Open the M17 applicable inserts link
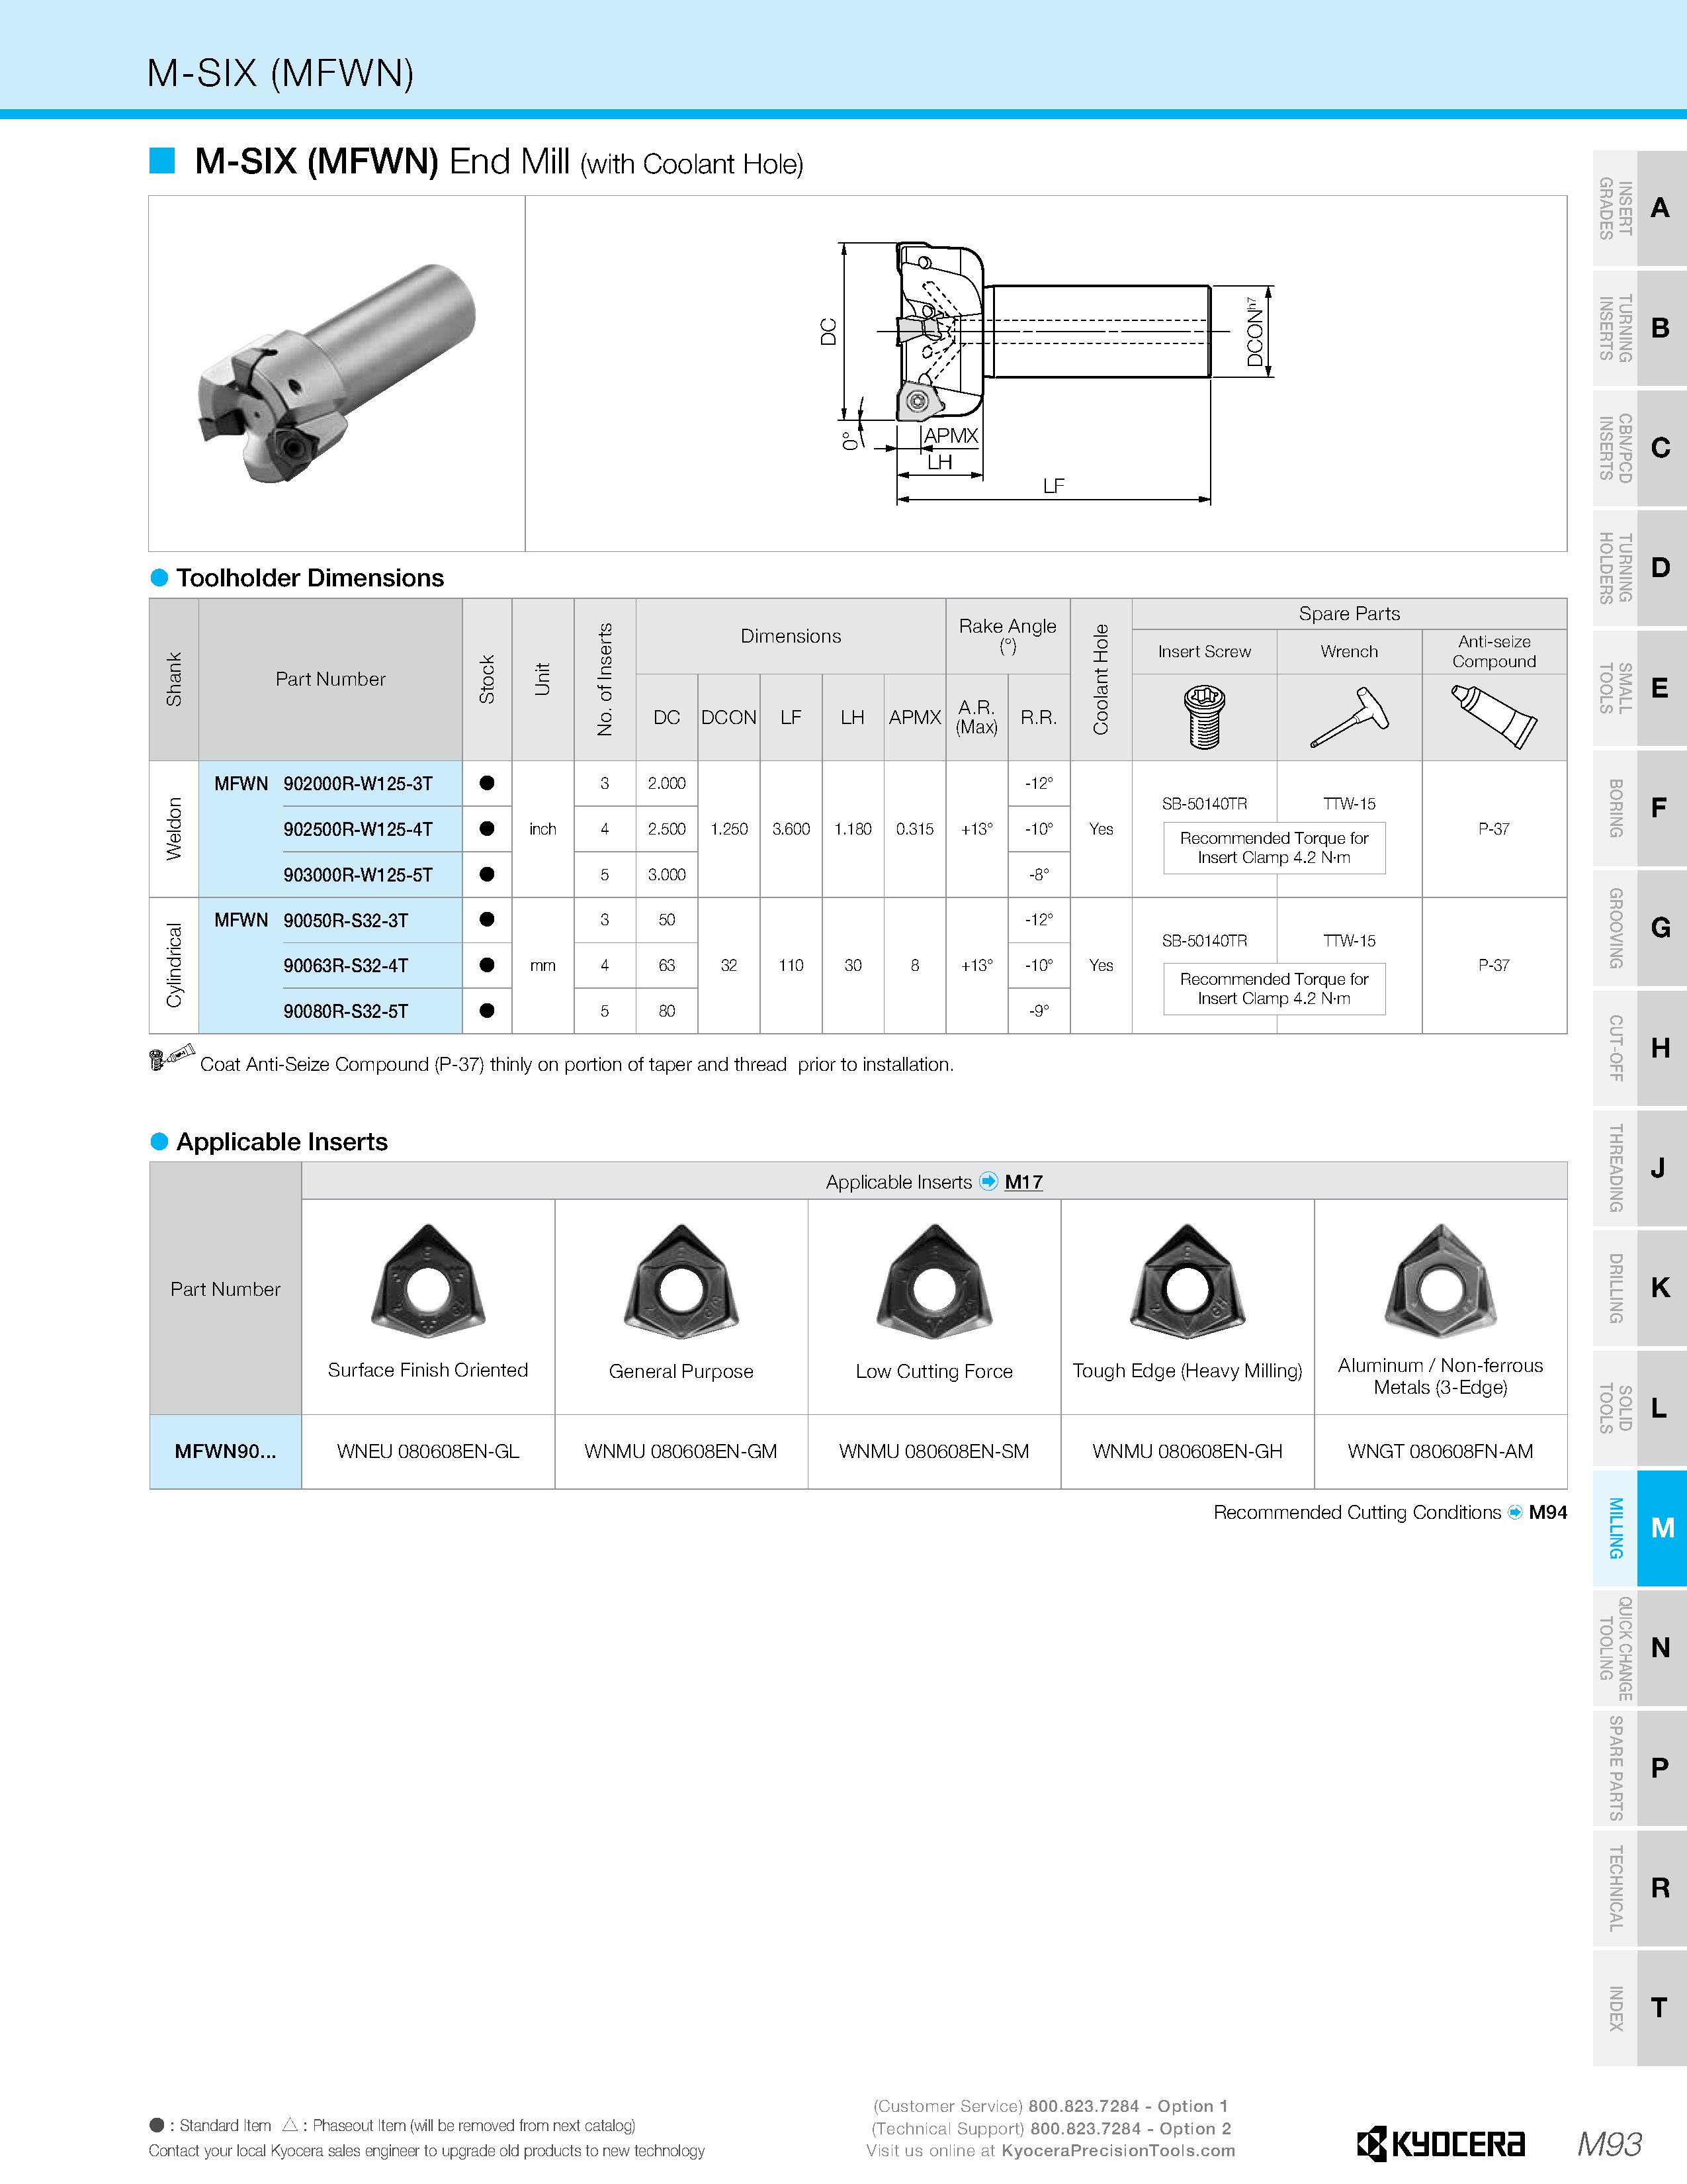The width and height of the screenshot is (1687, 2184). click(x=1023, y=1182)
